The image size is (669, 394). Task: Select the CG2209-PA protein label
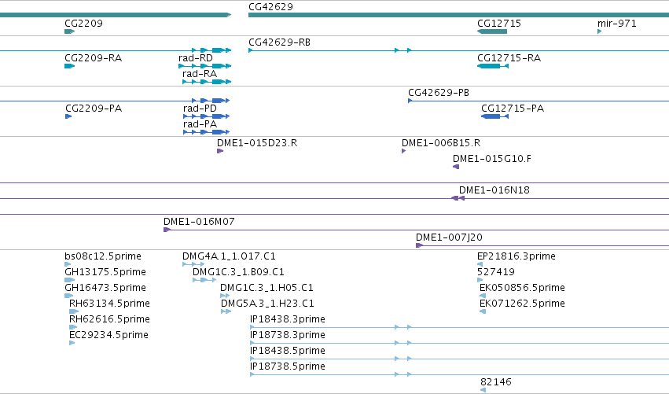[x=94, y=109]
